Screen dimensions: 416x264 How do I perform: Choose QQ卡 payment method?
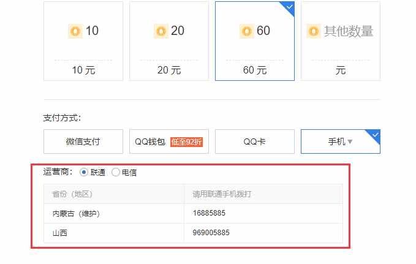pos(255,141)
